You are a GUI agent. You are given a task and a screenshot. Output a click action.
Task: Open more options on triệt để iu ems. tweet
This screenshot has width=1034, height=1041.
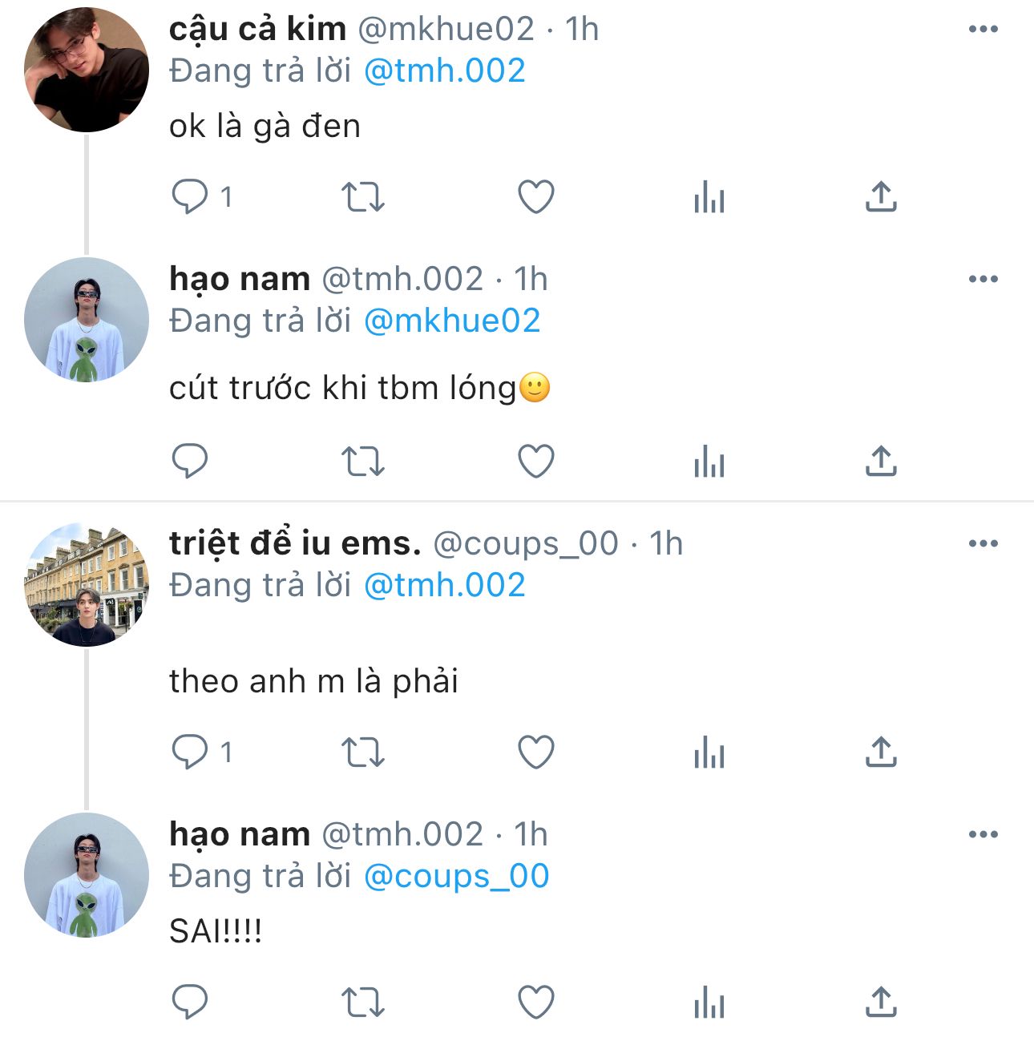(x=983, y=544)
